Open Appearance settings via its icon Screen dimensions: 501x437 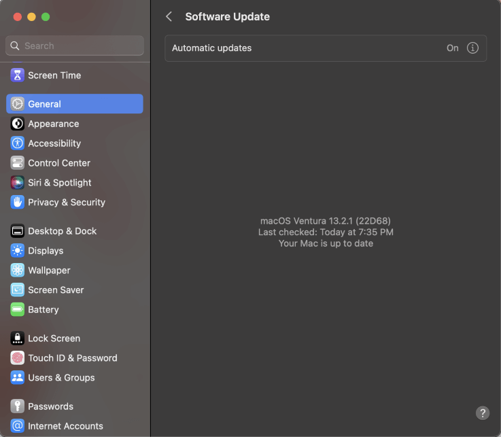(17, 124)
